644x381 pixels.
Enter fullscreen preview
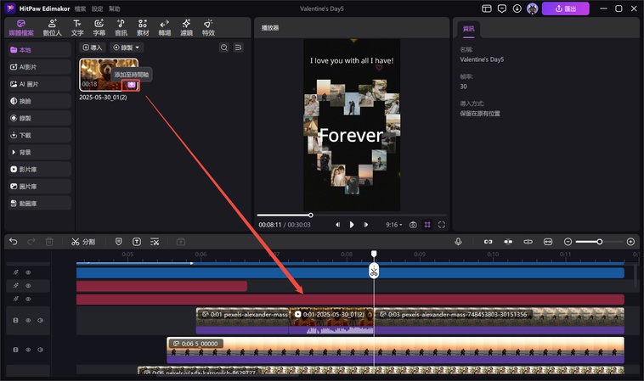tap(442, 225)
